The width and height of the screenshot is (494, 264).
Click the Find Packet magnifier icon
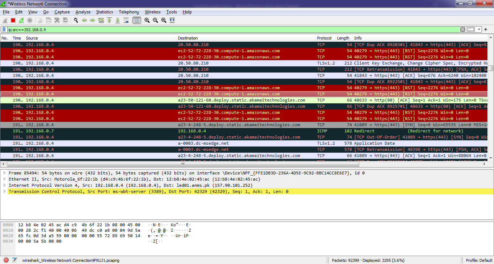tap(76, 21)
